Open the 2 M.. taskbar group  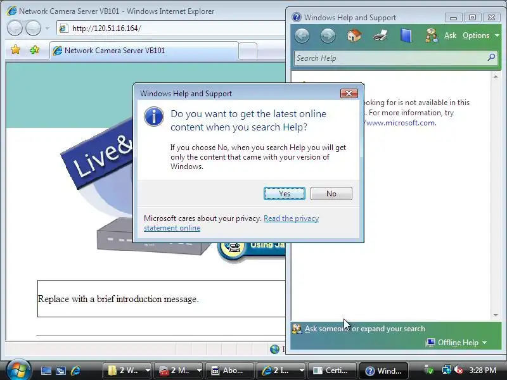(179, 370)
